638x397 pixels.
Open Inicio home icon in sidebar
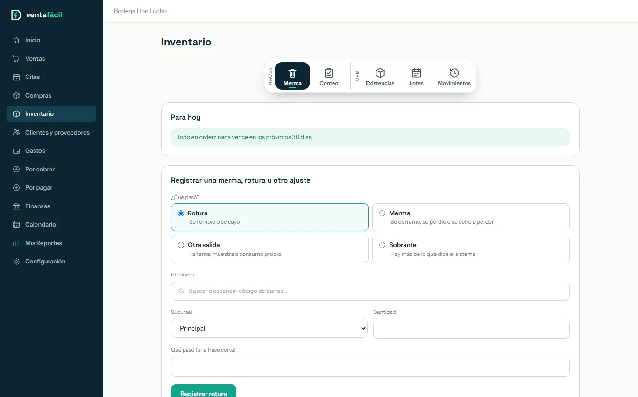[16, 40]
